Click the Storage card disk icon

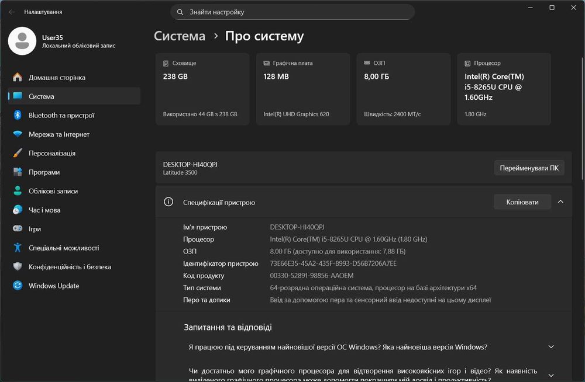click(166, 63)
